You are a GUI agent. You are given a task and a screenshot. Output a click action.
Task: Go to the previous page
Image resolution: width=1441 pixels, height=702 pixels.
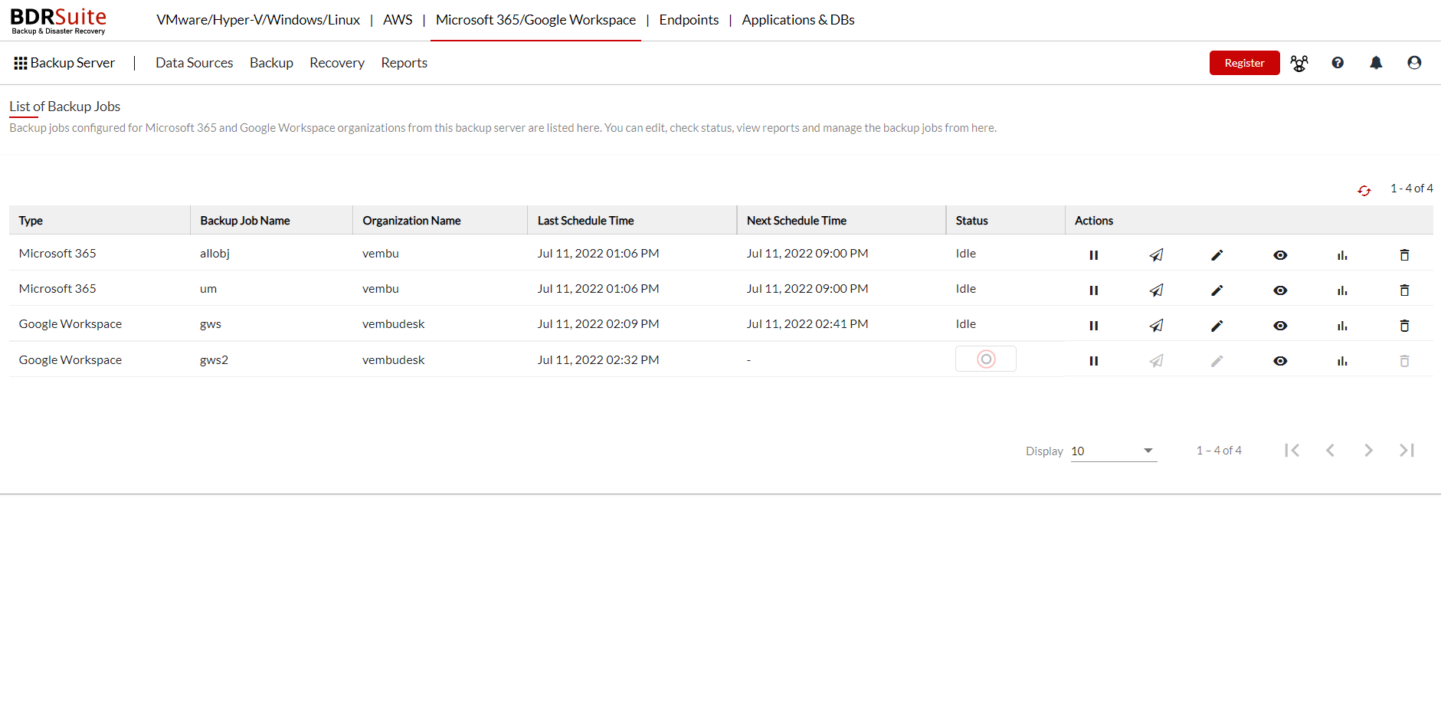click(1331, 451)
